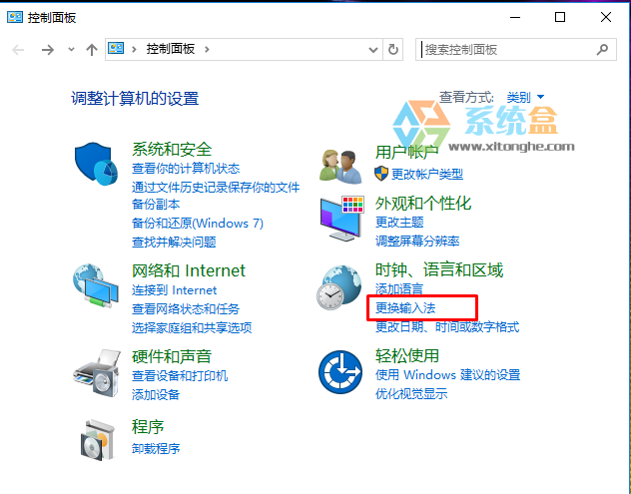Minimize the Control Panel window

(515, 17)
